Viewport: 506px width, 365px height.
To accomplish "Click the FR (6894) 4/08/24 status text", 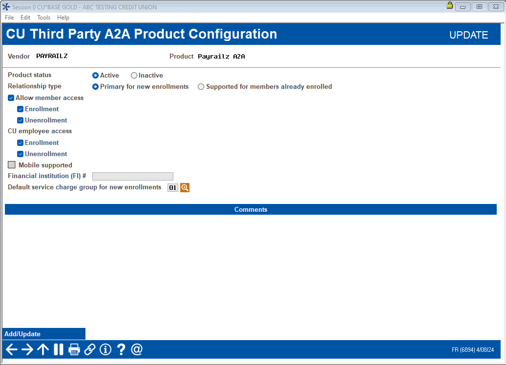I will (x=473, y=350).
